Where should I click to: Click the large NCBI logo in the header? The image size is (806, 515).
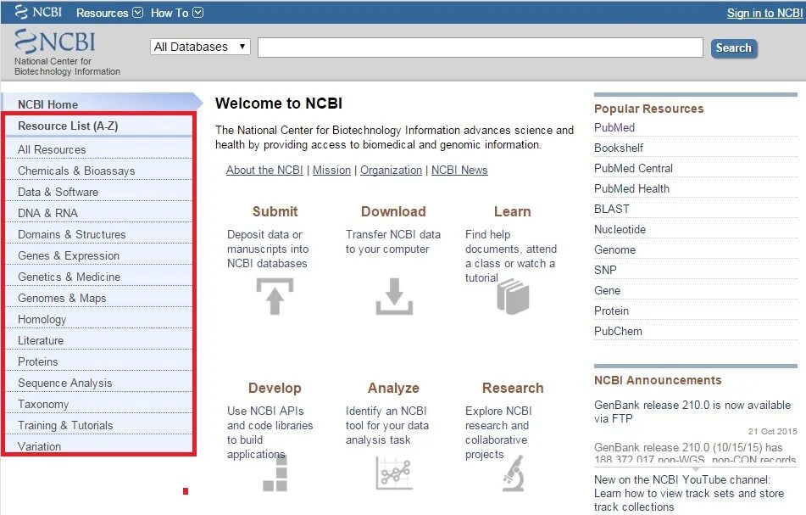(x=55, y=42)
